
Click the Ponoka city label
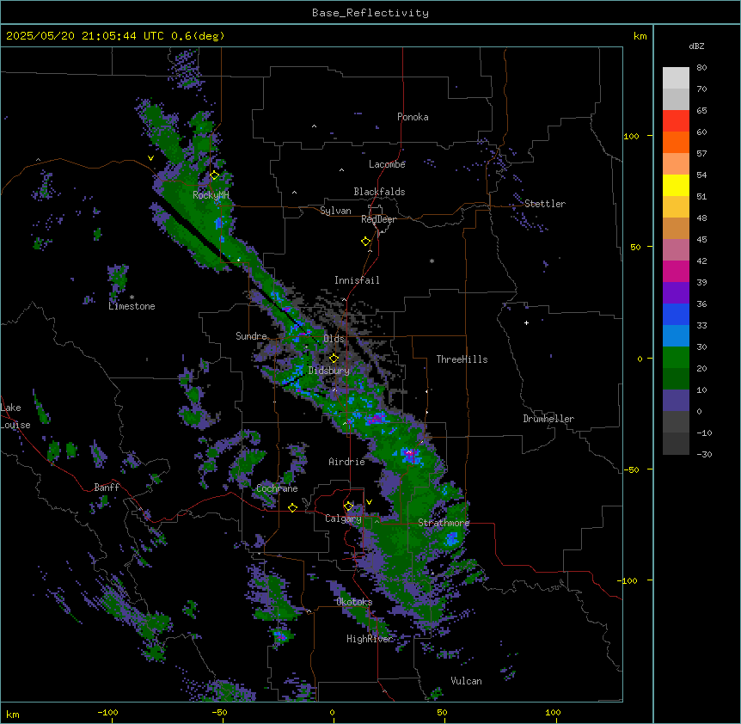413,117
